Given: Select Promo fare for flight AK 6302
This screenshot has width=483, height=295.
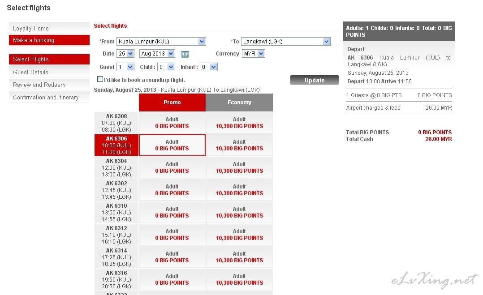Looking at the screenshot, I should click(x=172, y=190).
